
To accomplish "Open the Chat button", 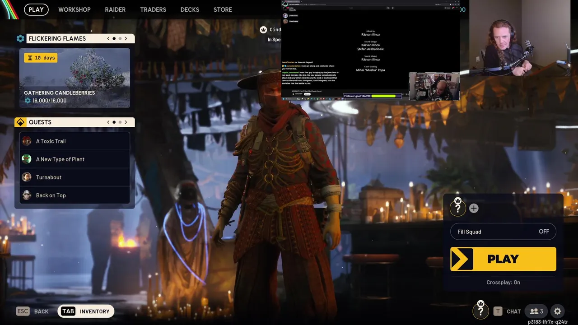I will [x=507, y=311].
